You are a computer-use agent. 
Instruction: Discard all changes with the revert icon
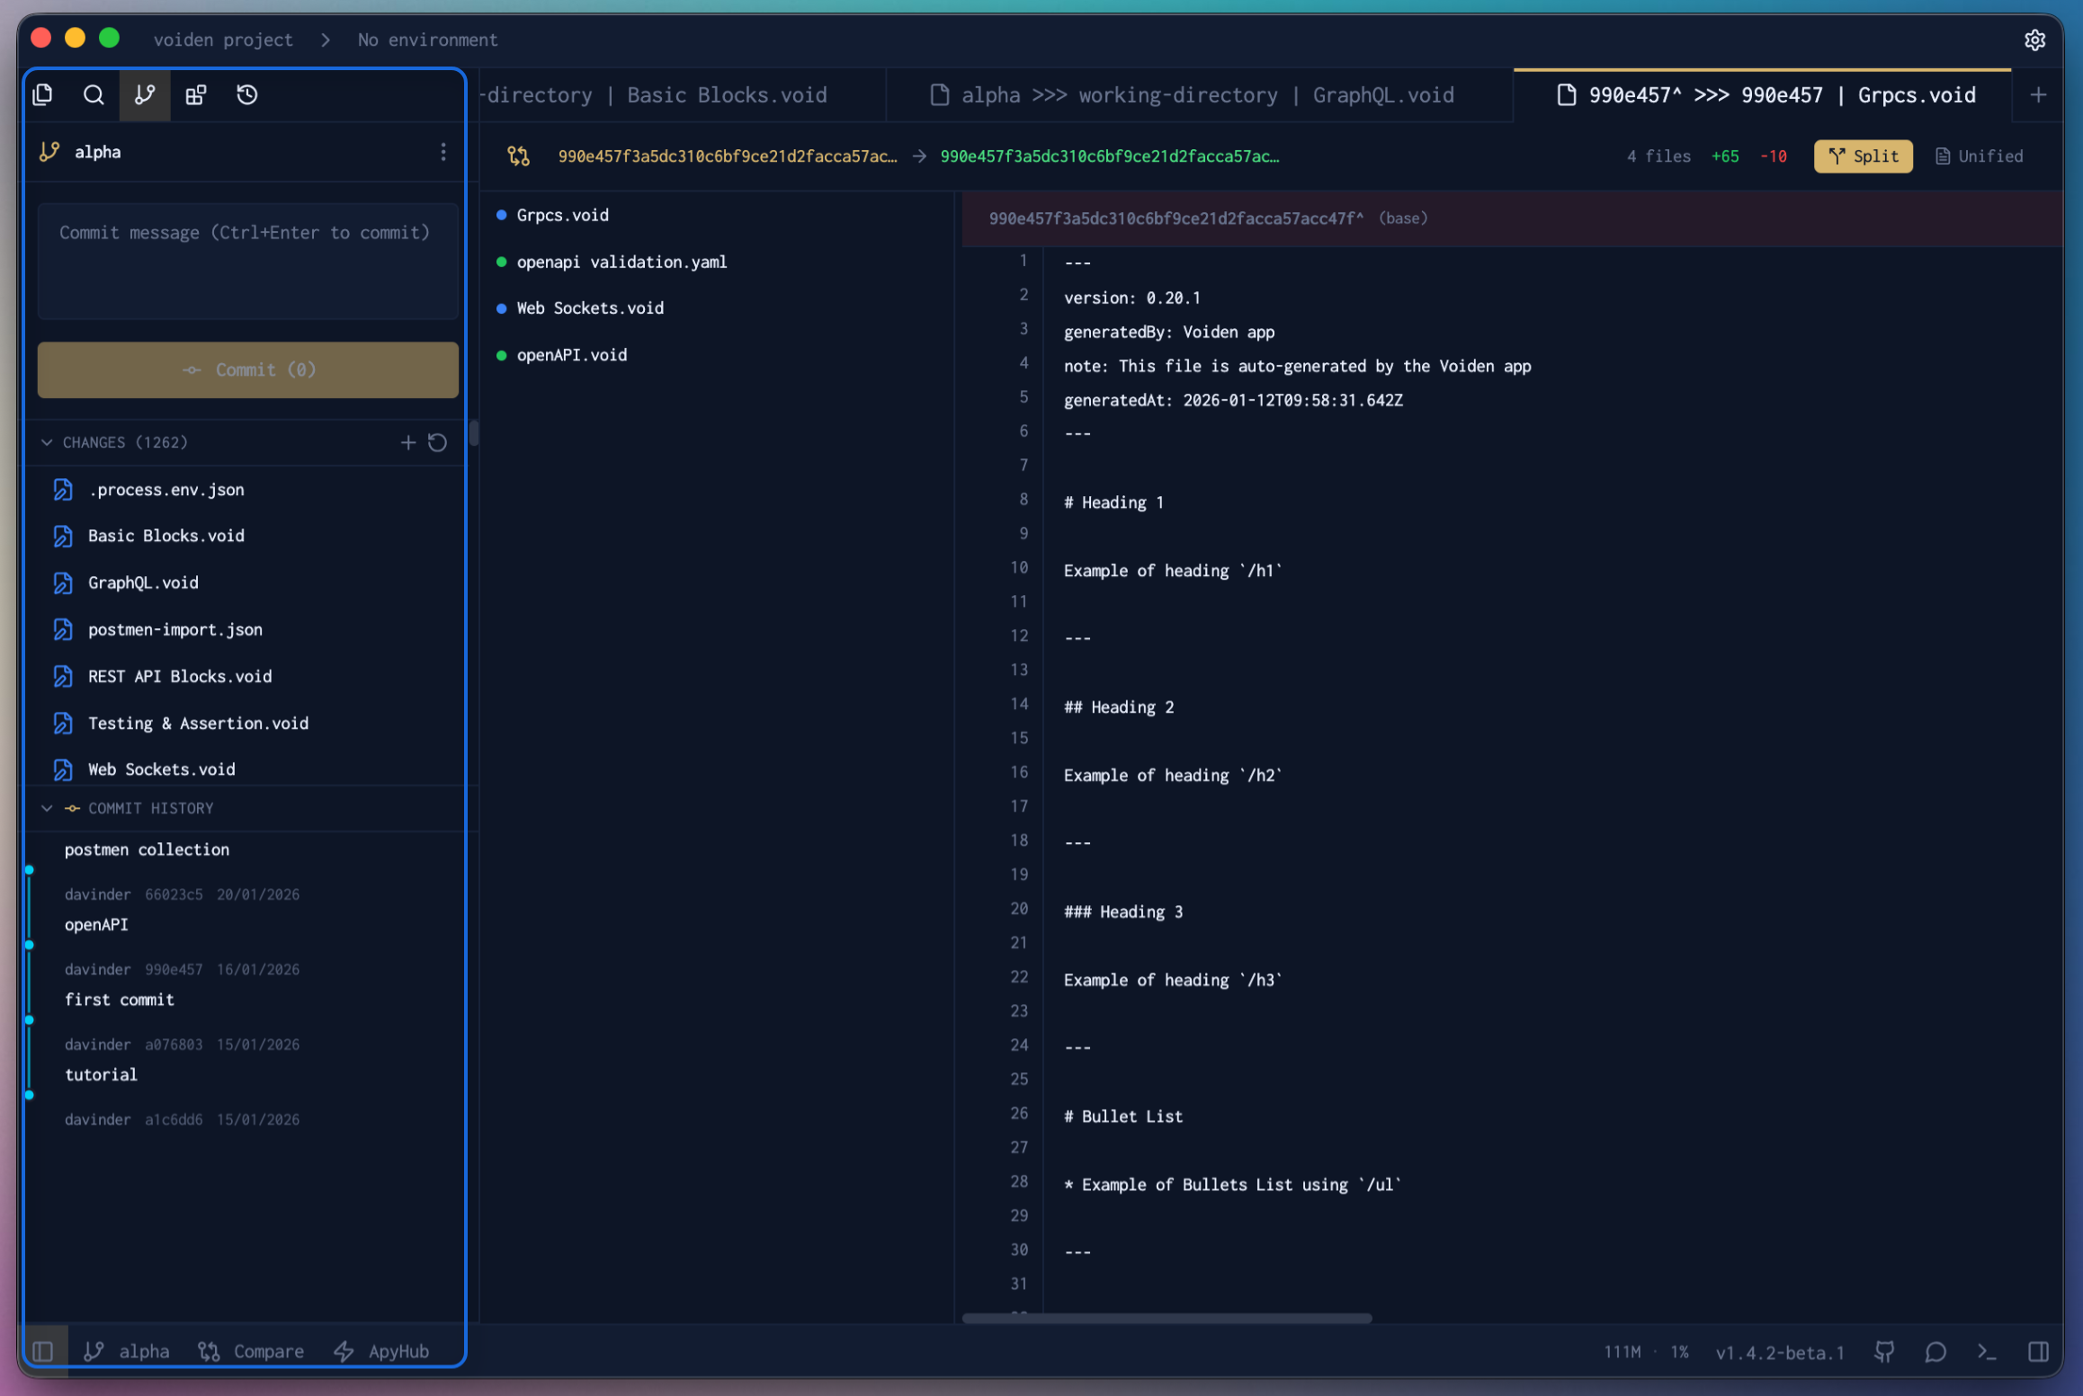[x=438, y=442]
